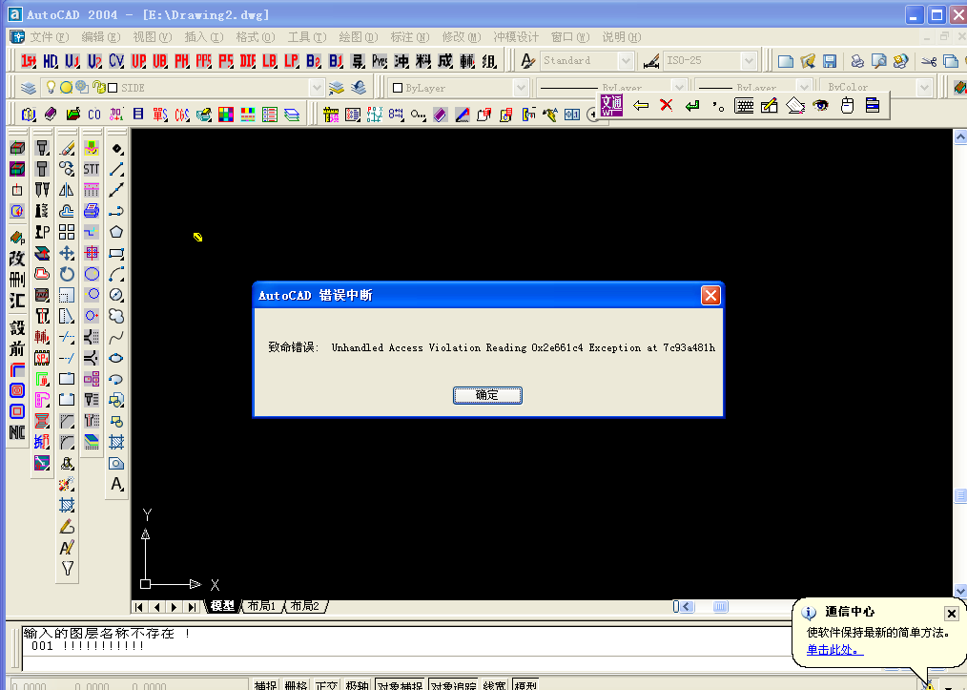Select the Erase modify tool
The width and height of the screenshot is (967, 690).
[x=67, y=148]
